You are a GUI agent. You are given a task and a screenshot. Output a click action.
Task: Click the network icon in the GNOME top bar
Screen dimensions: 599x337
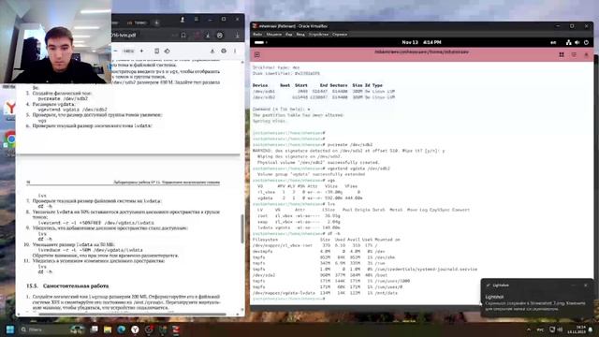568,42
